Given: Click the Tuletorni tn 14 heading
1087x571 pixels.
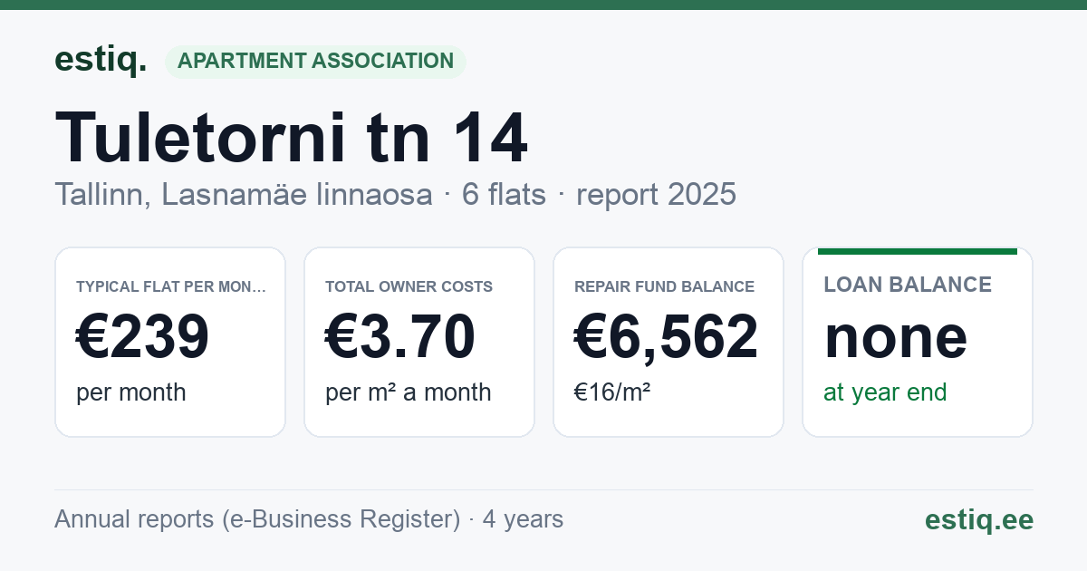Looking at the screenshot, I should [292, 139].
